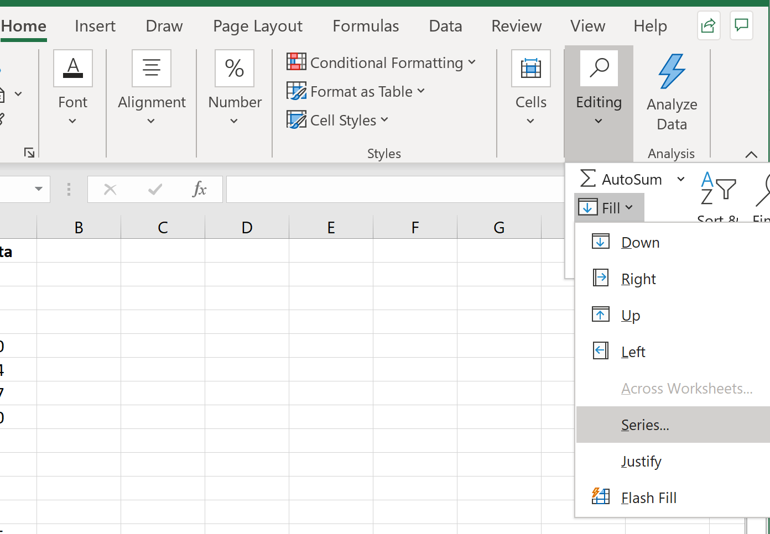The width and height of the screenshot is (770, 534).
Task: Click the Fill down-arrow icon
Action: tap(587, 207)
